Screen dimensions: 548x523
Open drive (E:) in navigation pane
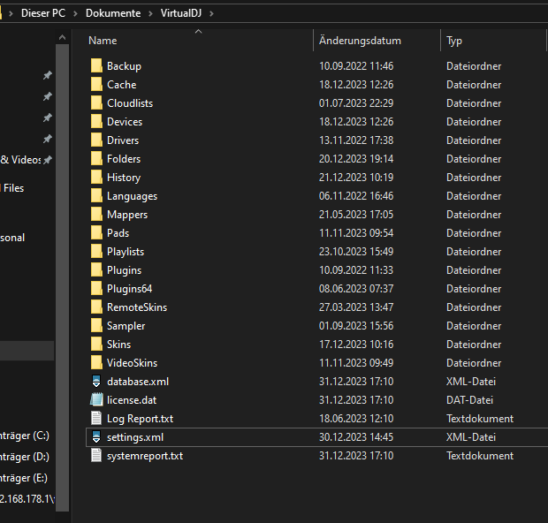pos(24,478)
